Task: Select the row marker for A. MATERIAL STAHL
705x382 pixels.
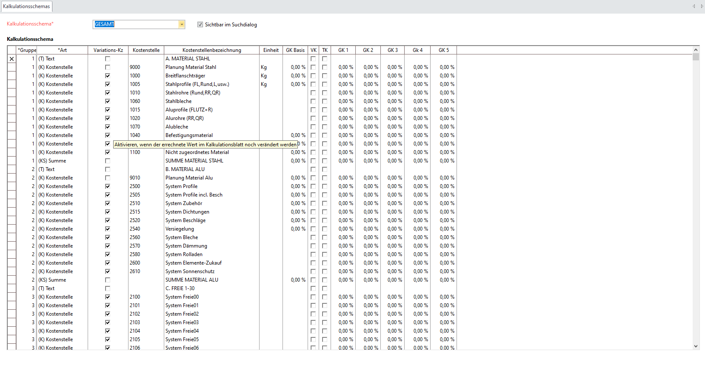Action: click(11, 59)
